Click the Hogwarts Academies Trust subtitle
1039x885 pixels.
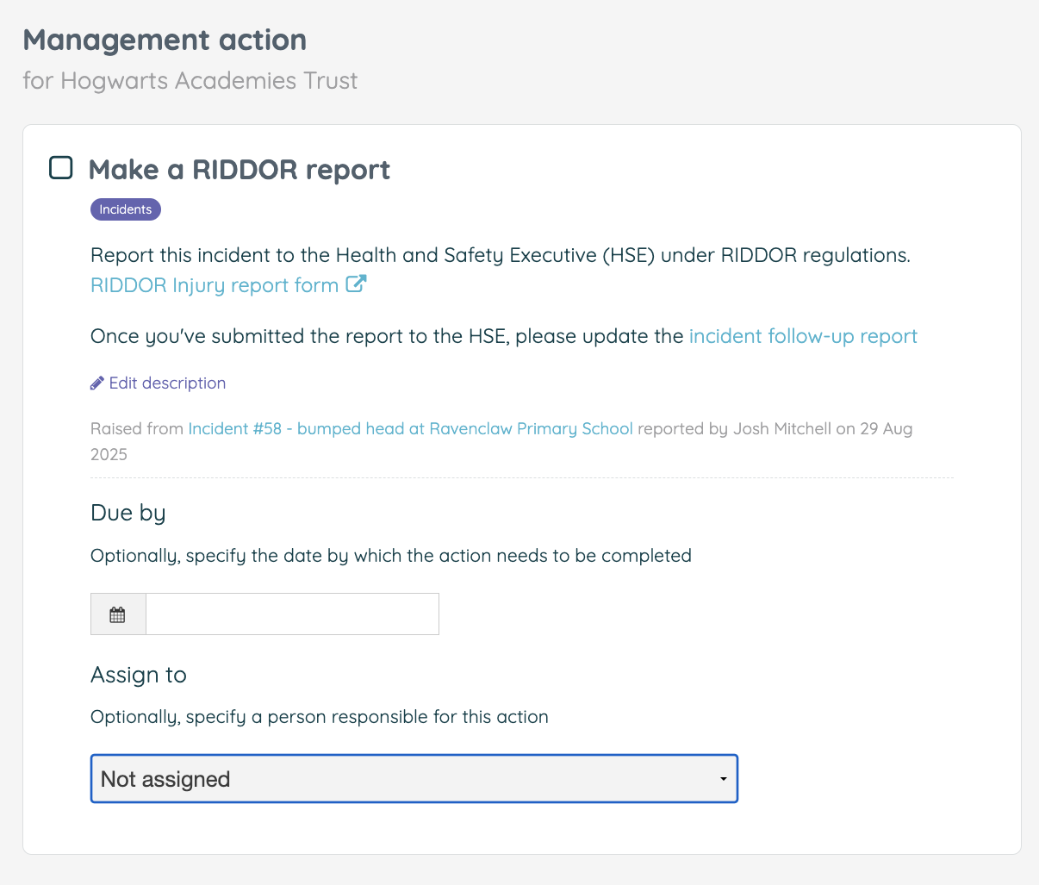pos(190,80)
